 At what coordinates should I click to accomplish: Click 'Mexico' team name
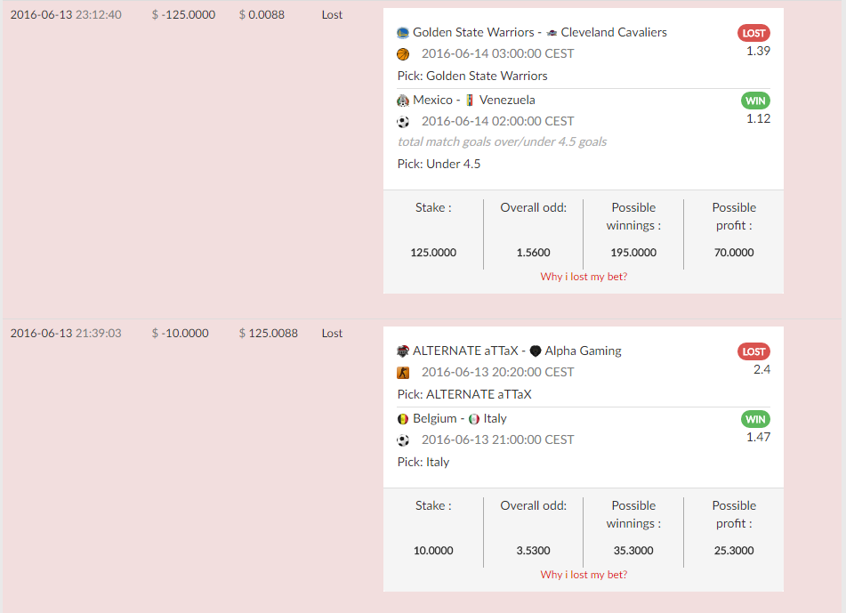pos(432,100)
